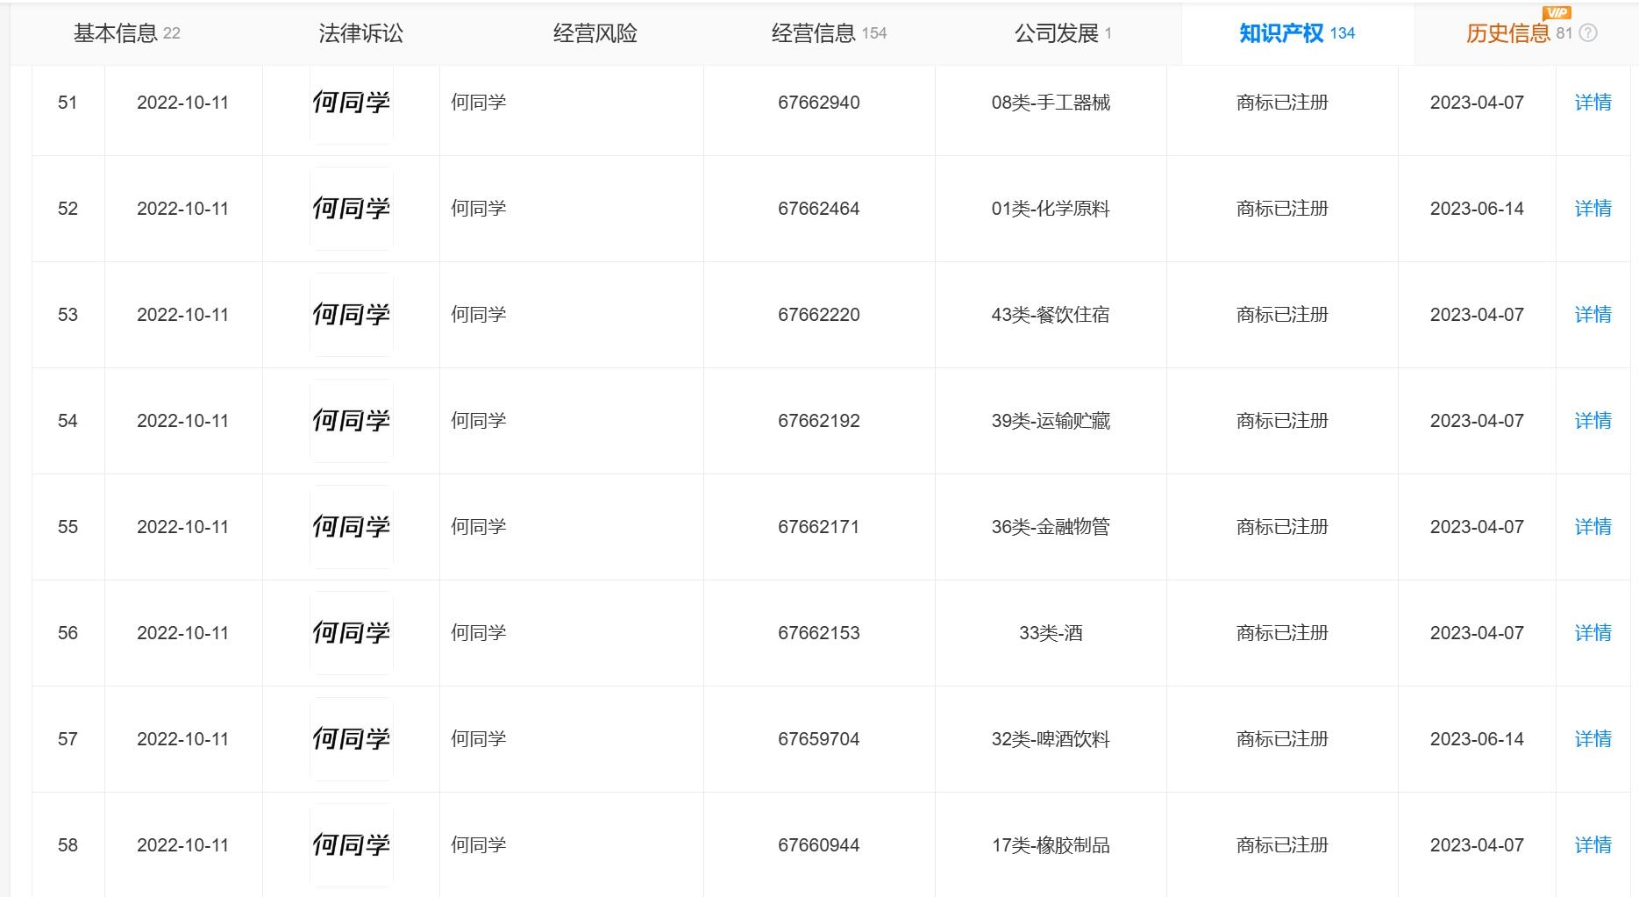The image size is (1639, 897).
Task: Click registration number 67660944
Action: [x=819, y=845]
